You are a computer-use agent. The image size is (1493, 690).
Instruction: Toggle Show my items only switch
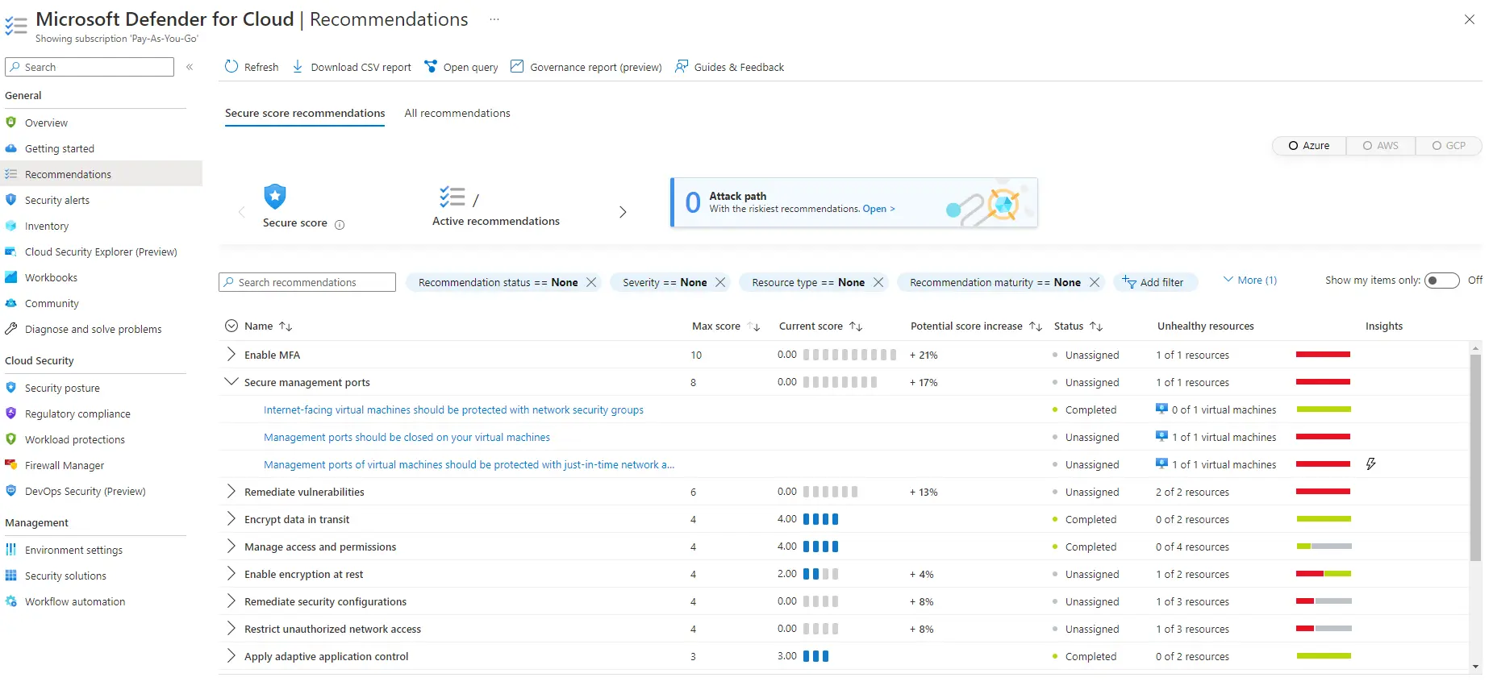(1441, 281)
